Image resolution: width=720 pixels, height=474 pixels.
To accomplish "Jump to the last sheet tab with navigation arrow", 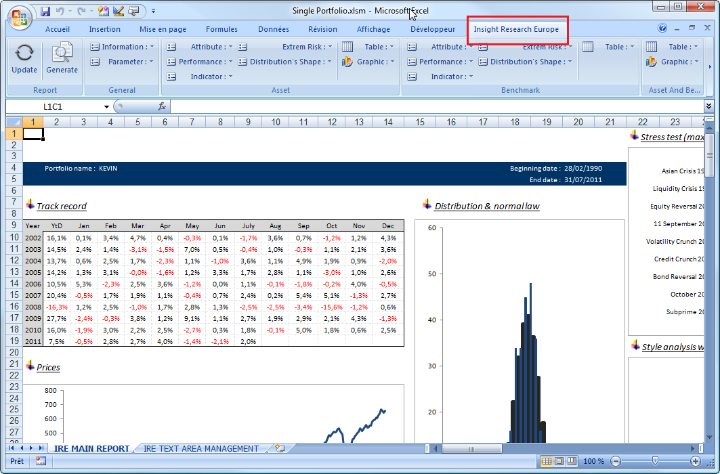I will 41,448.
